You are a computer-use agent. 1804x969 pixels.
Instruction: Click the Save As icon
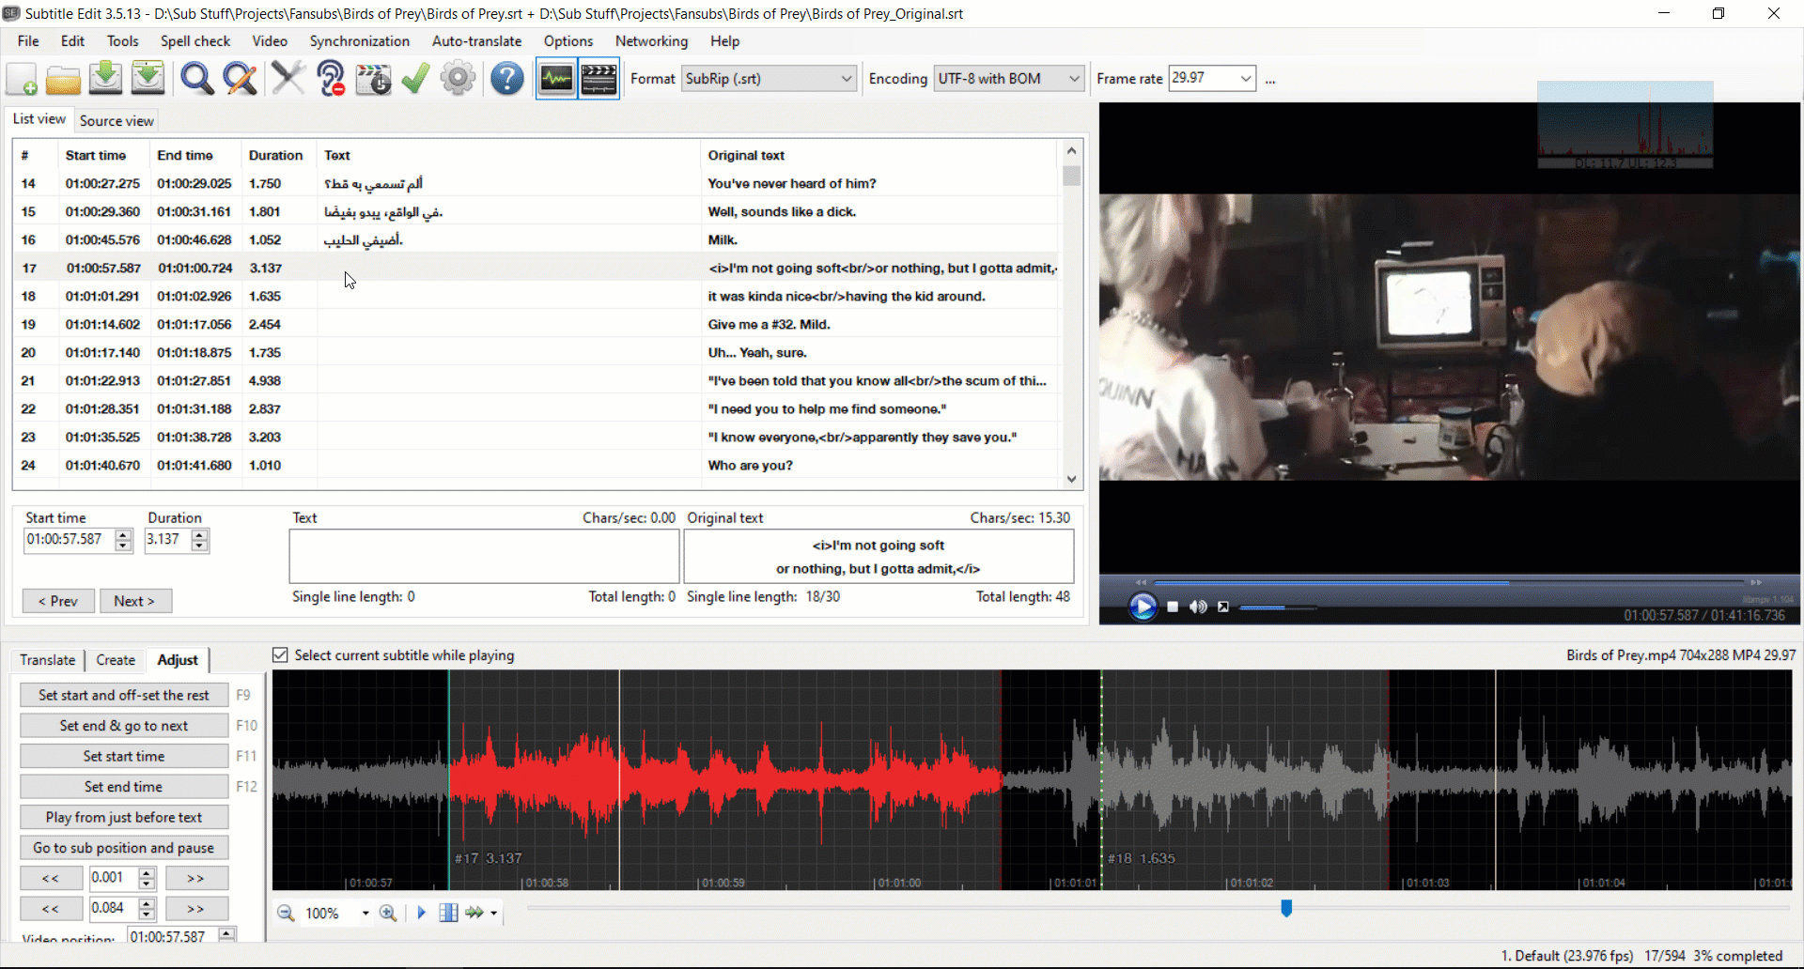148,79
